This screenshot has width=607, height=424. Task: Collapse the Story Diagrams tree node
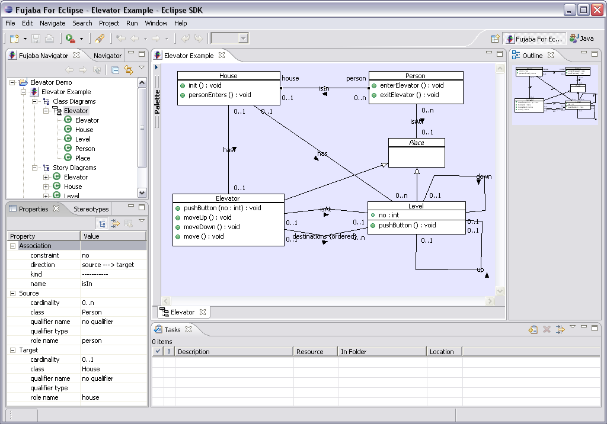pyautogui.click(x=35, y=168)
